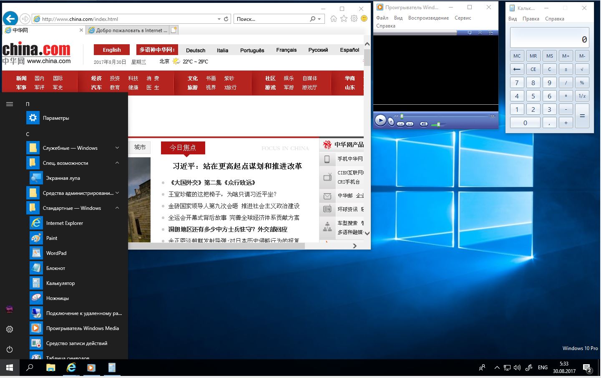Collapse Стандартные — Windows folder
The height and width of the screenshot is (378, 601).
117,208
